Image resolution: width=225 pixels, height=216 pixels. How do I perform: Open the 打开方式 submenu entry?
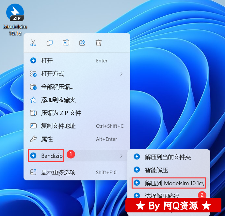click(77, 74)
